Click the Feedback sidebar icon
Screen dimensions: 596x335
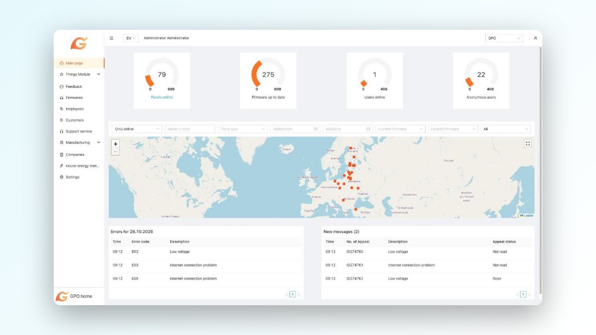pos(61,86)
